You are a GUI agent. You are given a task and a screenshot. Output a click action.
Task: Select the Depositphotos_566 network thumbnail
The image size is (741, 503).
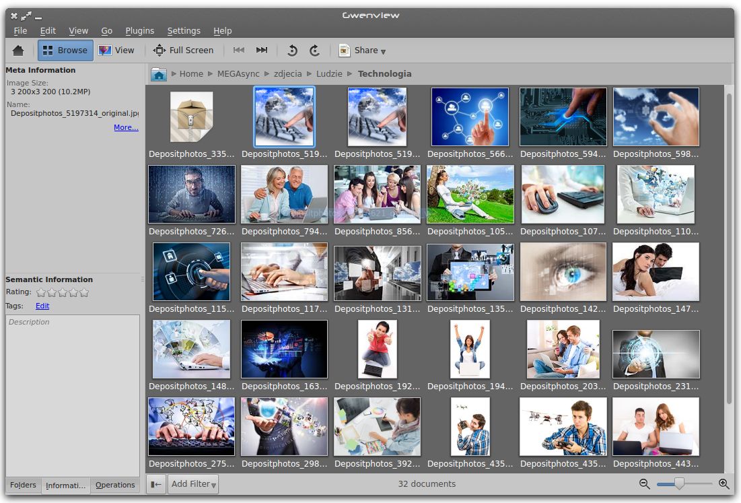[470, 116]
